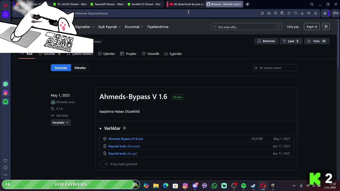Open the Opera sidebar home icon

pyautogui.click(x=6, y=14)
